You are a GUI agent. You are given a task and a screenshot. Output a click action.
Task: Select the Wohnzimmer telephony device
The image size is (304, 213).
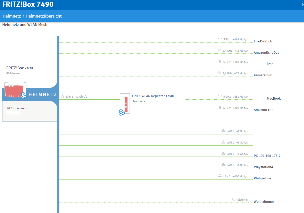pos(264,202)
